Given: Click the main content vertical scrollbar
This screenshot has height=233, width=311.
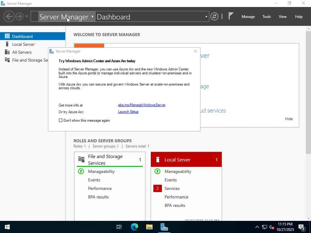Looking at the screenshot, I should [x=308, y=93].
